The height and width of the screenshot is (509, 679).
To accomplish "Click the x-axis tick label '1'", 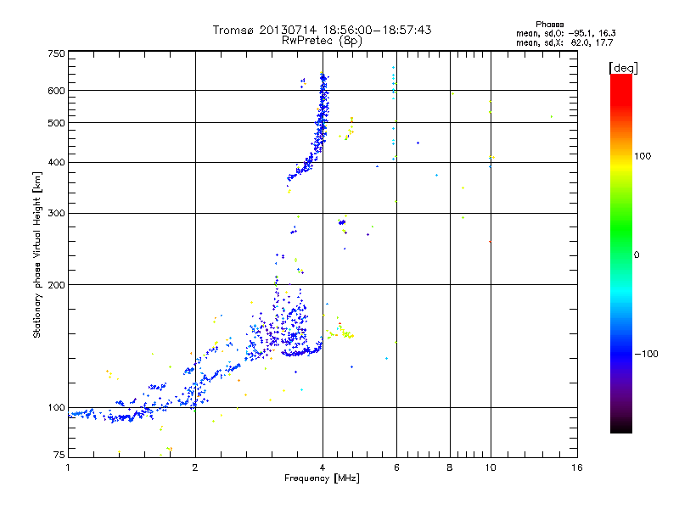I will [68, 467].
